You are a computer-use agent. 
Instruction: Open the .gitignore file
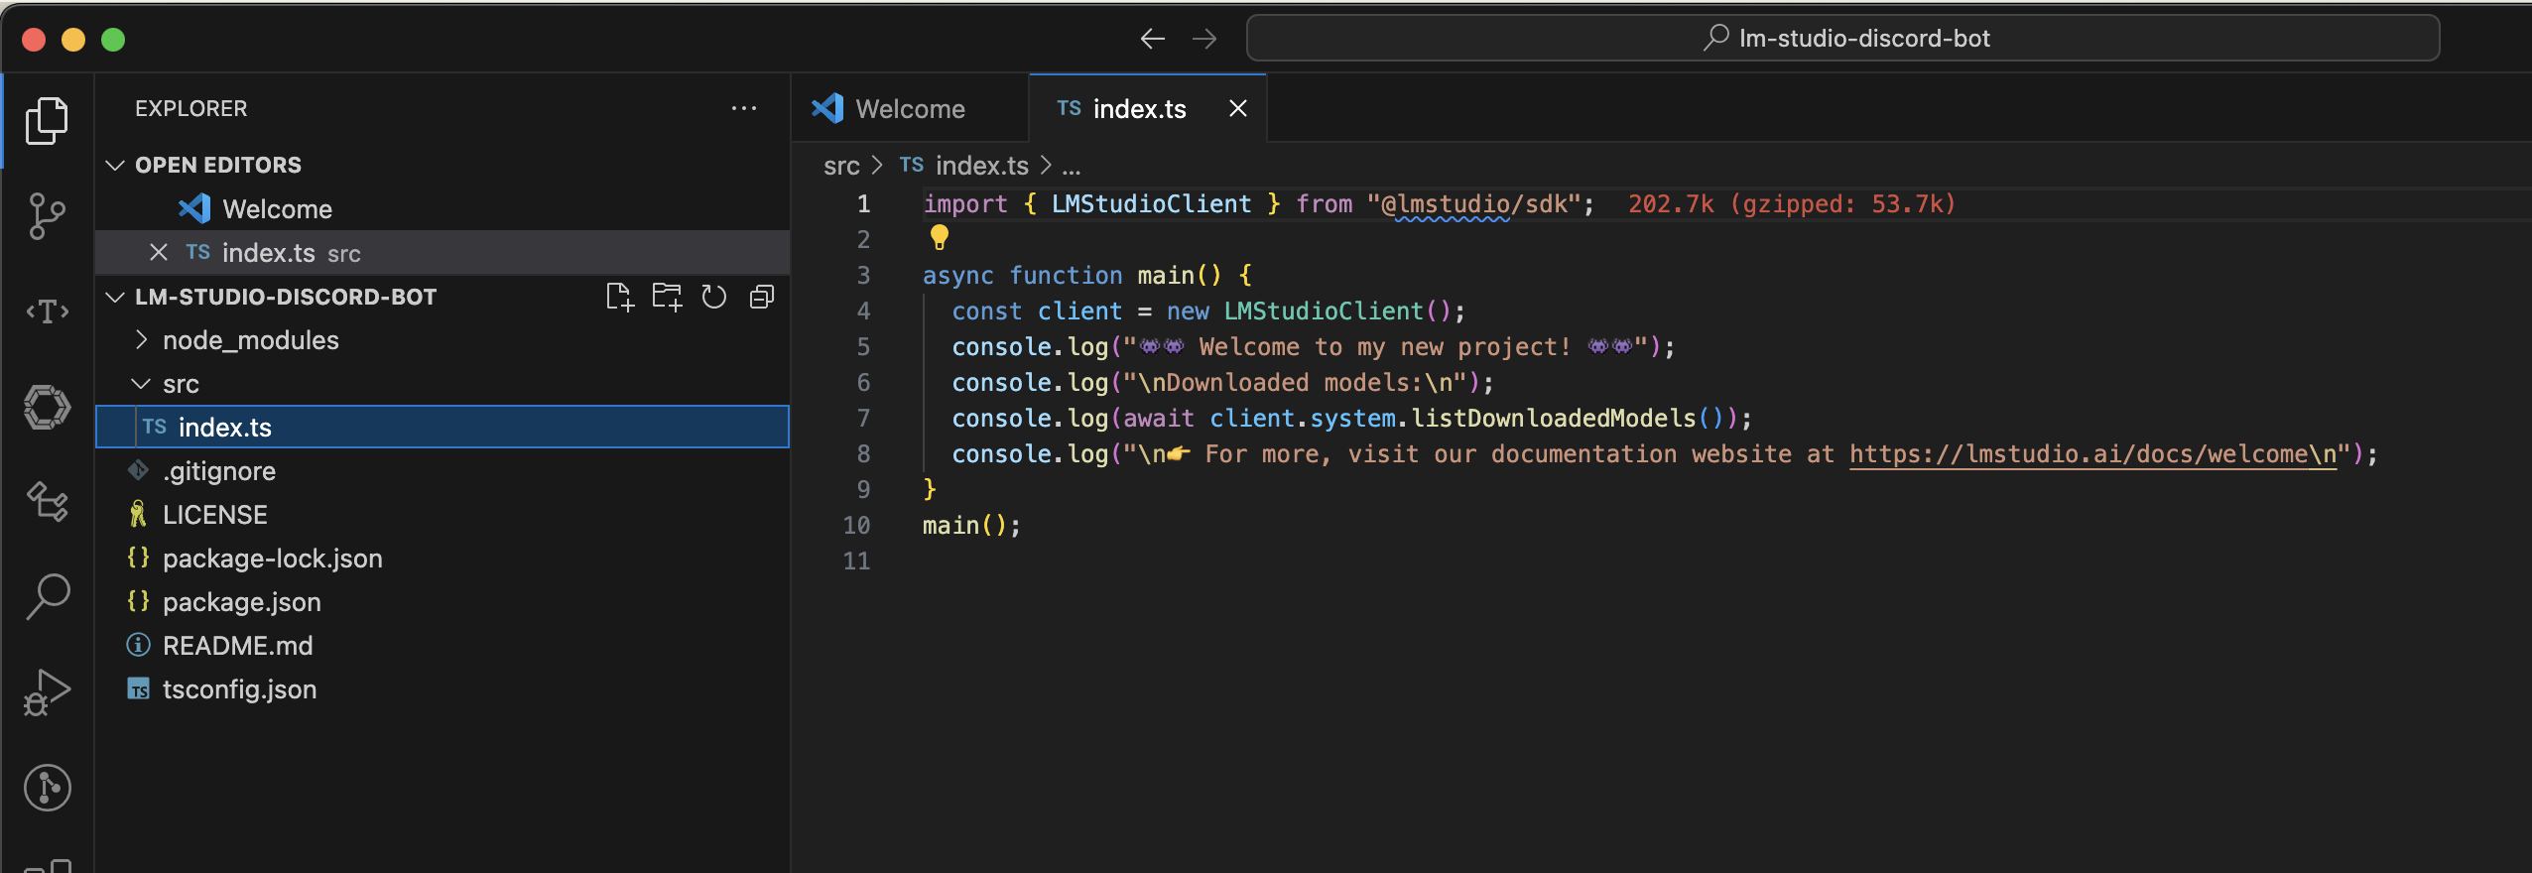[x=443, y=471]
